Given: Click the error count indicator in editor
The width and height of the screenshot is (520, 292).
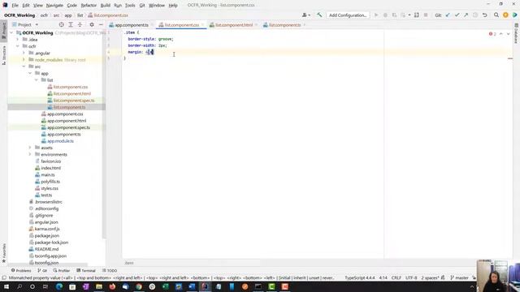Looking at the screenshot, I should pyautogui.click(x=492, y=34).
